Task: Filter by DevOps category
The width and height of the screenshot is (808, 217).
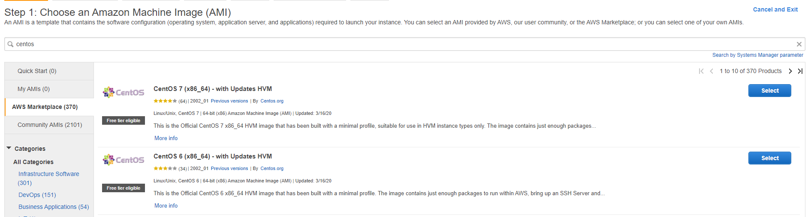Action: (x=37, y=195)
